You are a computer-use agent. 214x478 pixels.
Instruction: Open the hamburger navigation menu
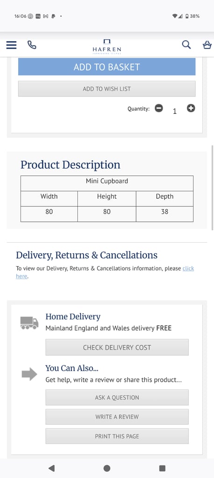pyautogui.click(x=11, y=45)
